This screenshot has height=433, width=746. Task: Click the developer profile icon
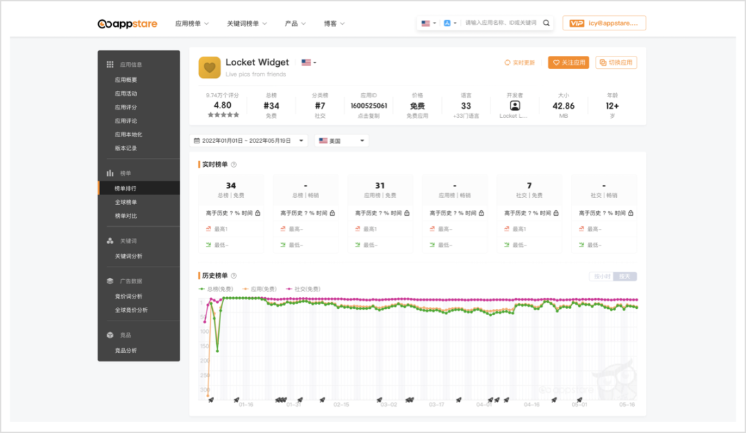coord(515,105)
